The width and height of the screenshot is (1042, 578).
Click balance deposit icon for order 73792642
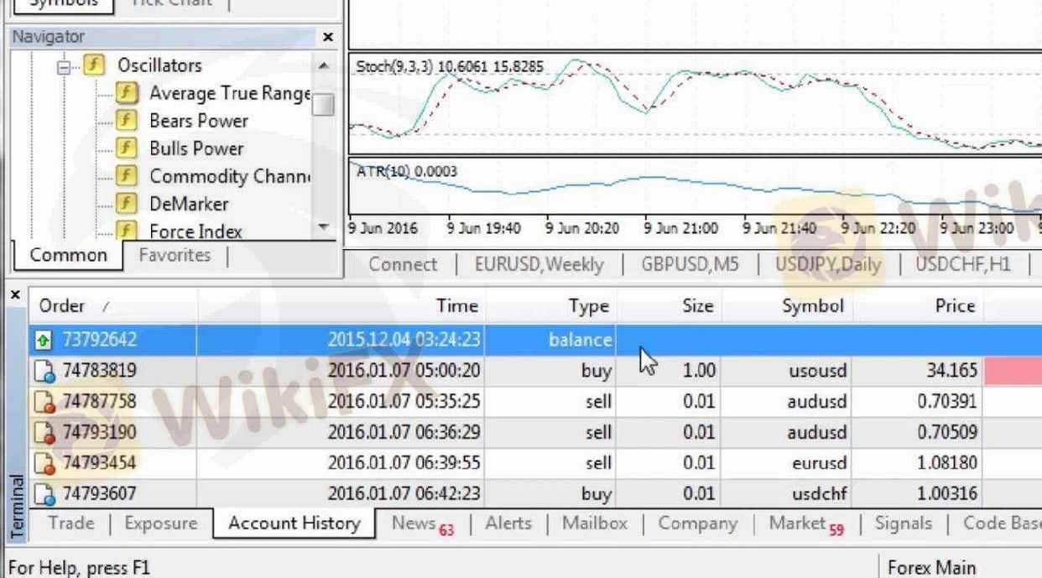tap(43, 340)
